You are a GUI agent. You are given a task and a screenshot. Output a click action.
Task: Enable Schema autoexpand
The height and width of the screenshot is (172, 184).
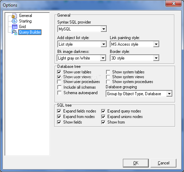59,93
